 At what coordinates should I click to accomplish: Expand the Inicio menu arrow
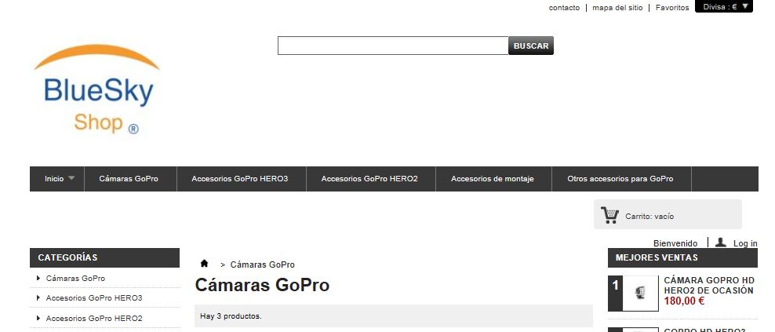click(71, 178)
